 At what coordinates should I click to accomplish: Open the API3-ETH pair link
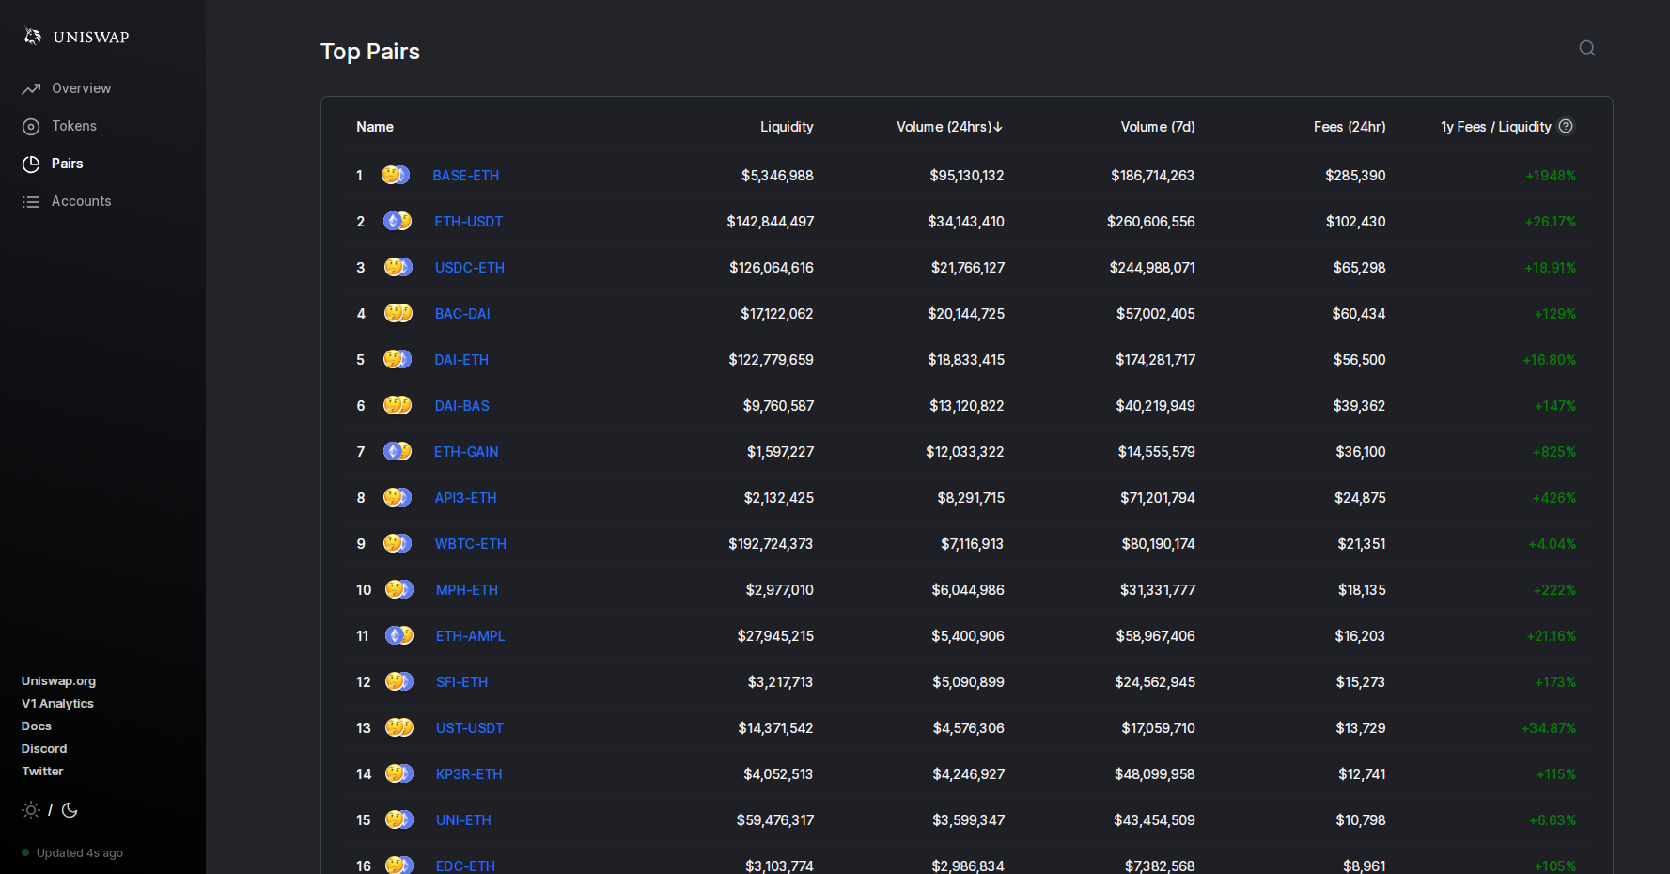tap(465, 498)
